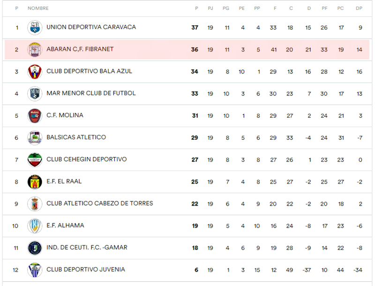Open the UNION DEPORTIVA CARAVACA team name
The height and width of the screenshot is (286, 375).
click(91, 27)
